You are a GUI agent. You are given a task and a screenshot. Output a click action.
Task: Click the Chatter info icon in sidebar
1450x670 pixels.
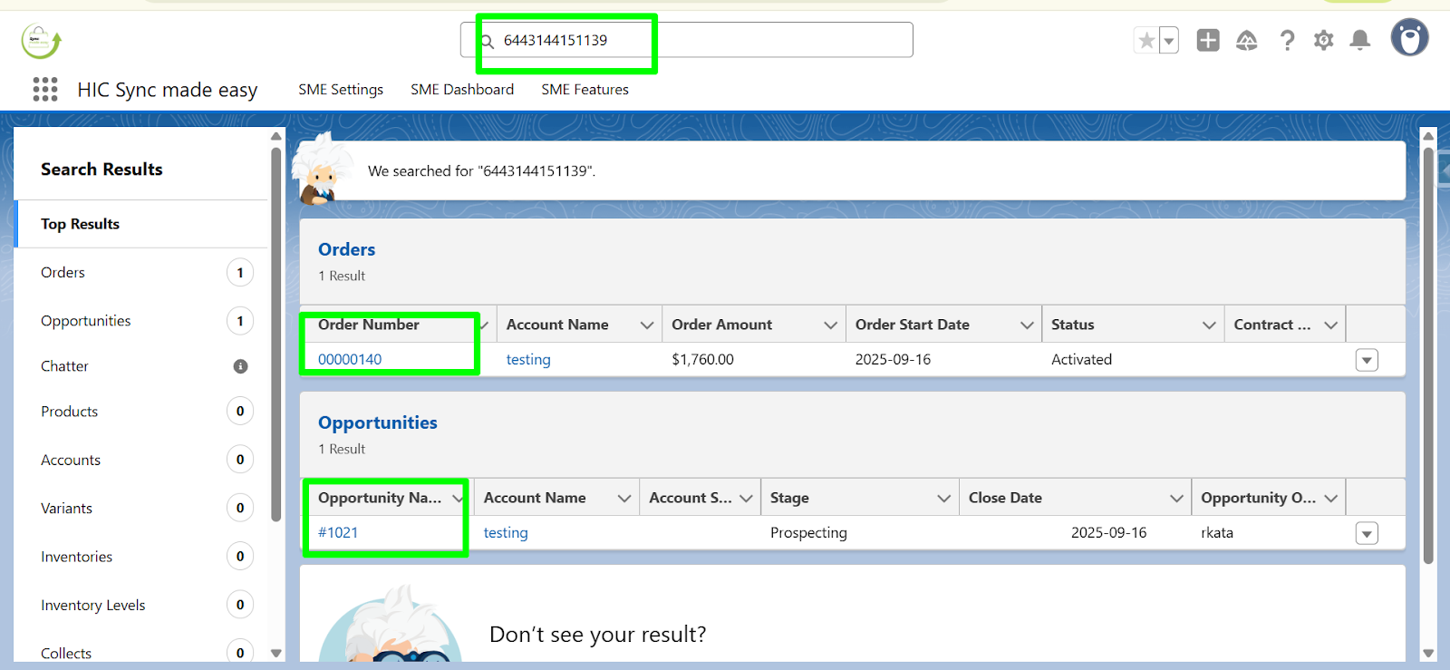[240, 366]
